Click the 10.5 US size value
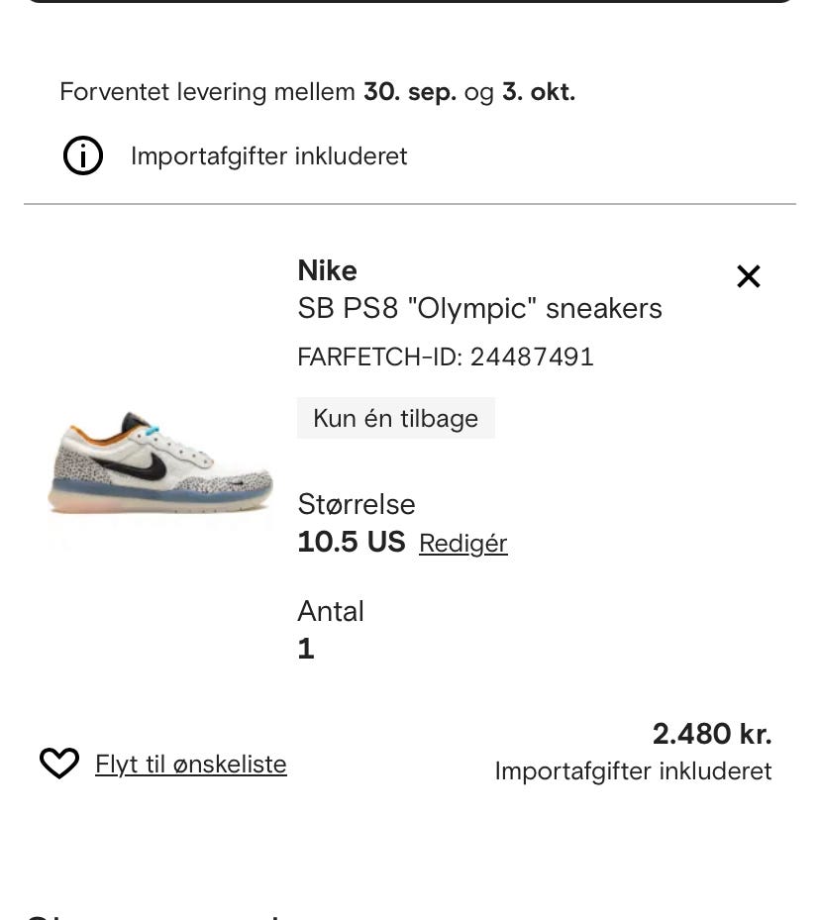The height and width of the screenshot is (920, 820). (352, 542)
